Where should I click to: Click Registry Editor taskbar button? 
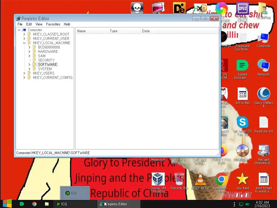pyautogui.click(x=118, y=204)
